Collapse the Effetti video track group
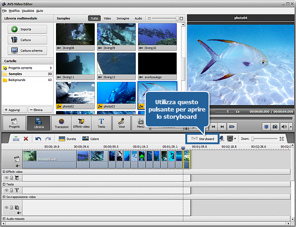The width and height of the screenshot is (296, 227). tap(4, 172)
